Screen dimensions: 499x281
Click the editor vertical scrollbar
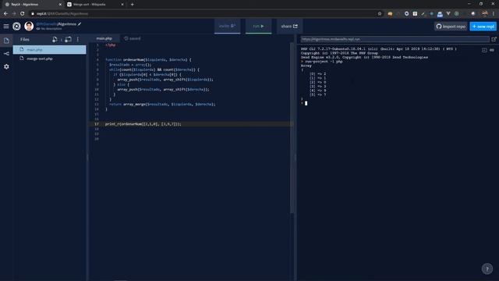pyautogui.click(x=292, y=127)
